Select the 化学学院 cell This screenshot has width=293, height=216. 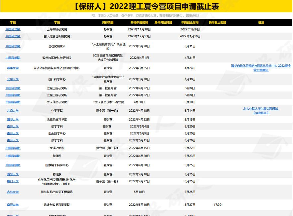click(57, 111)
